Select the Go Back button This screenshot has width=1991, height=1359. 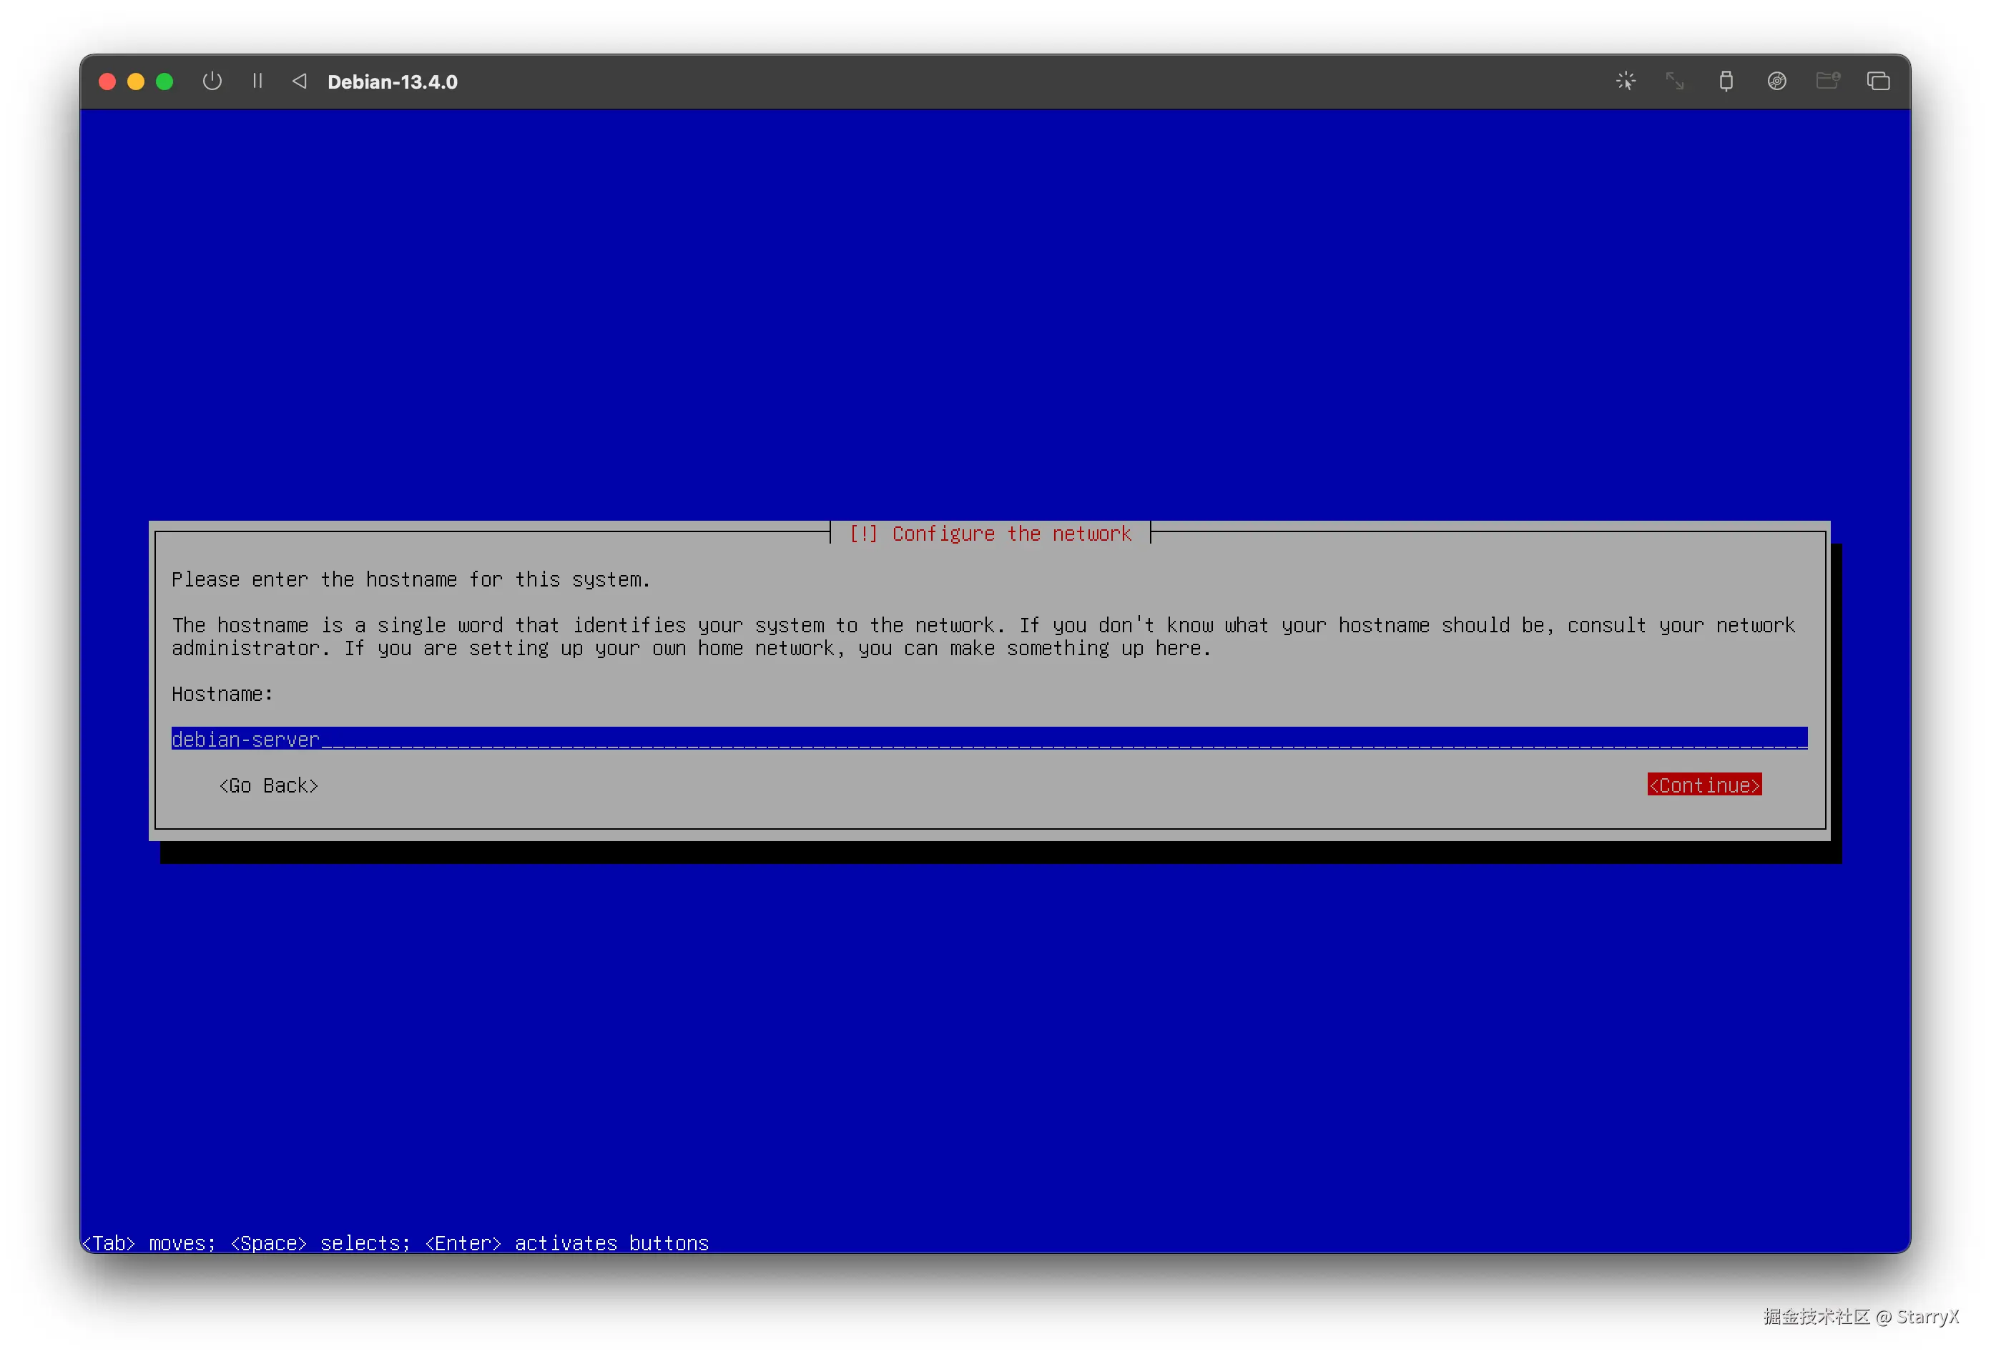268,785
